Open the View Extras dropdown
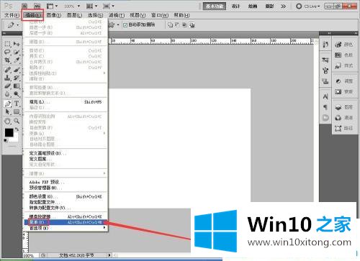The image size is (360, 261). point(52,6)
